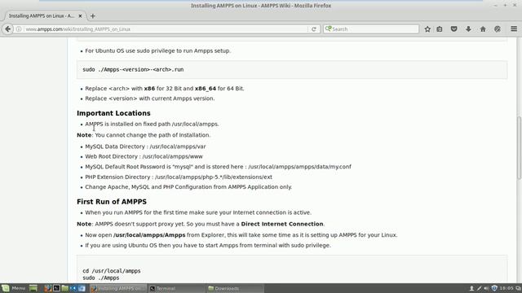Click the Web Root Directory bullet text
The height and width of the screenshot is (293, 522).
click(x=144, y=156)
